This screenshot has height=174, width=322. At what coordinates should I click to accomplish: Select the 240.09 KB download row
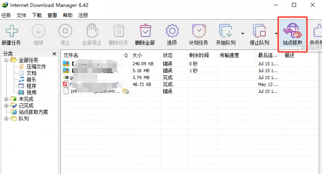point(190,64)
